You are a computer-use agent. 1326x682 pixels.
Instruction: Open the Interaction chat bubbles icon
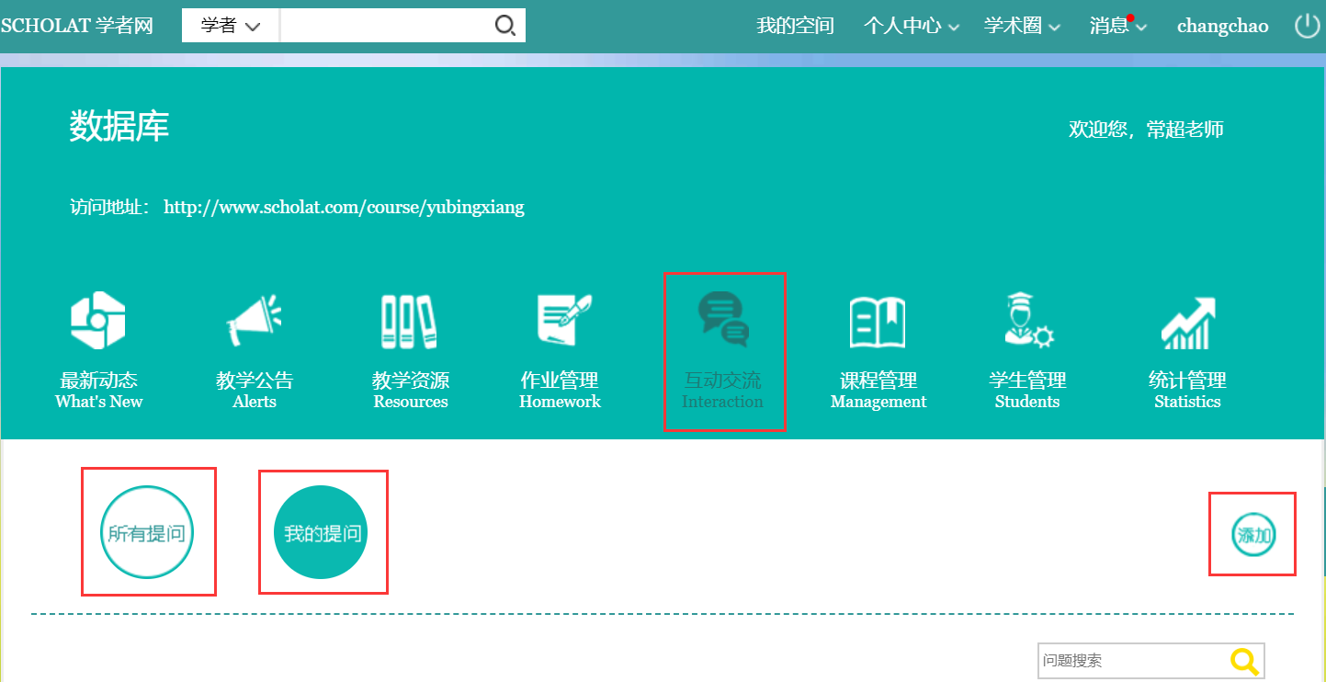(723, 320)
